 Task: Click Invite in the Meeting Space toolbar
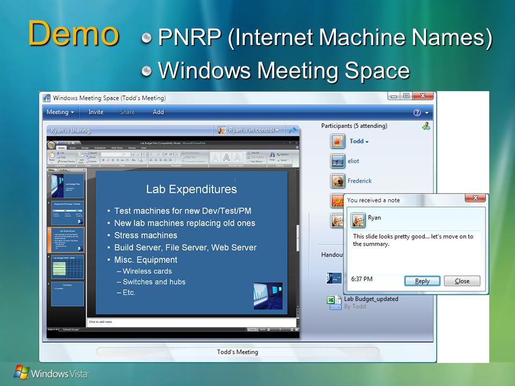tap(96, 112)
